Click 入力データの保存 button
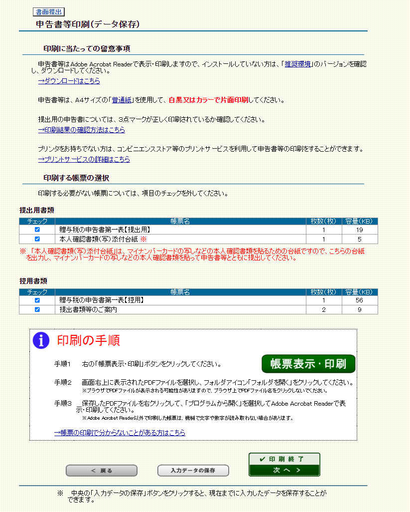The width and height of the screenshot is (410, 512). (x=193, y=471)
